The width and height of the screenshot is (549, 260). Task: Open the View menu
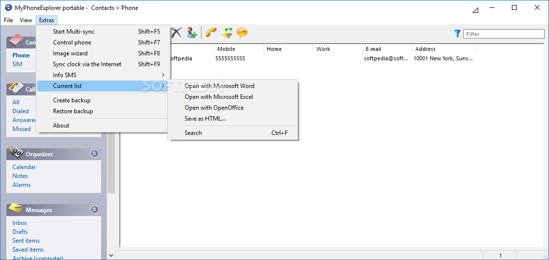tap(26, 20)
